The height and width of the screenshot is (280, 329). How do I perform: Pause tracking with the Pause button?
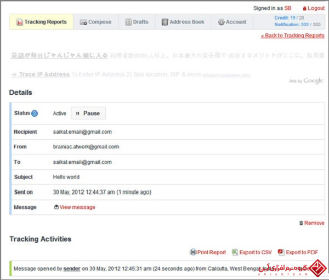88,113
